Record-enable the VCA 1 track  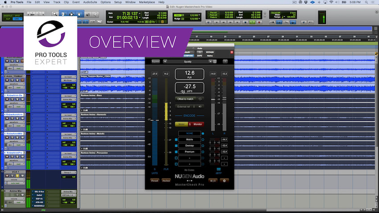coord(7,176)
